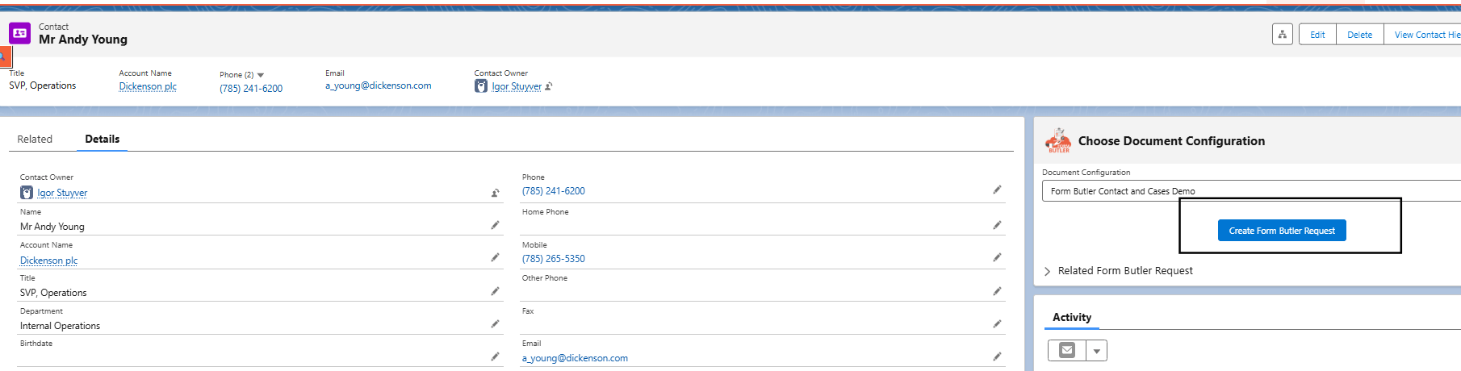
Task: Click the 'Mr Andy Young' Name value
Action: point(52,227)
